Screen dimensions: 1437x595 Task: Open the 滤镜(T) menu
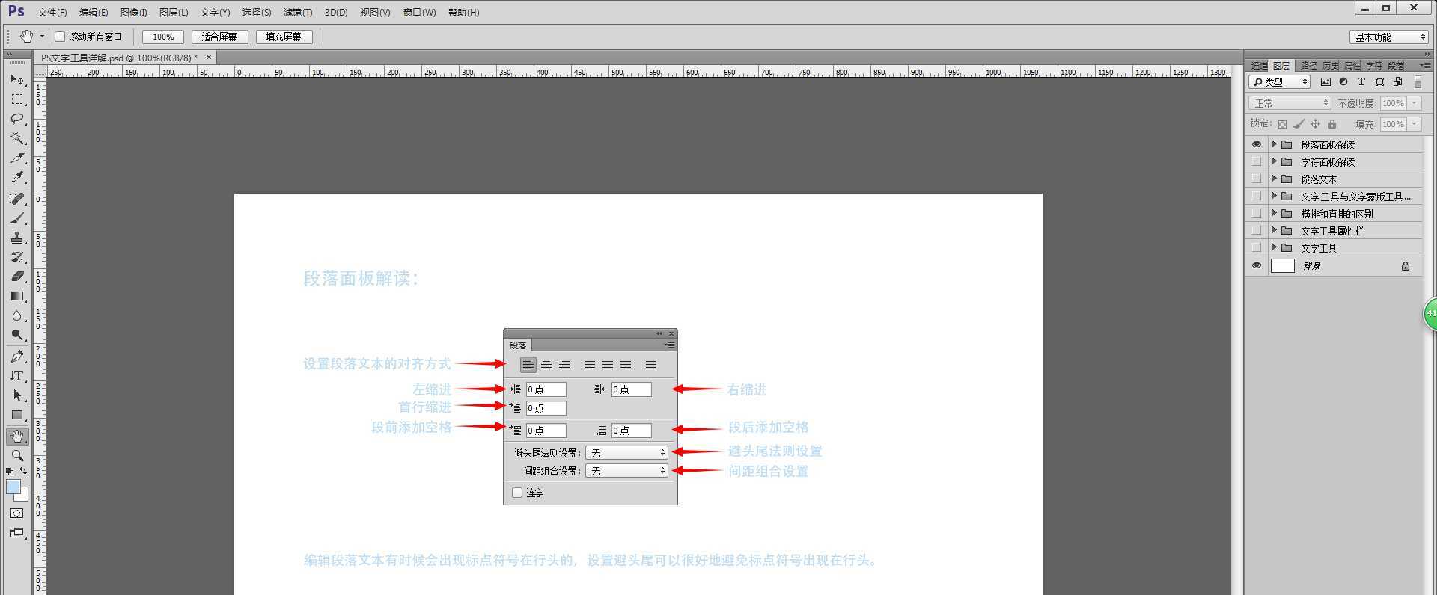pos(297,13)
